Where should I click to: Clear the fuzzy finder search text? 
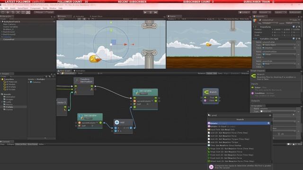[x=270, y=115]
